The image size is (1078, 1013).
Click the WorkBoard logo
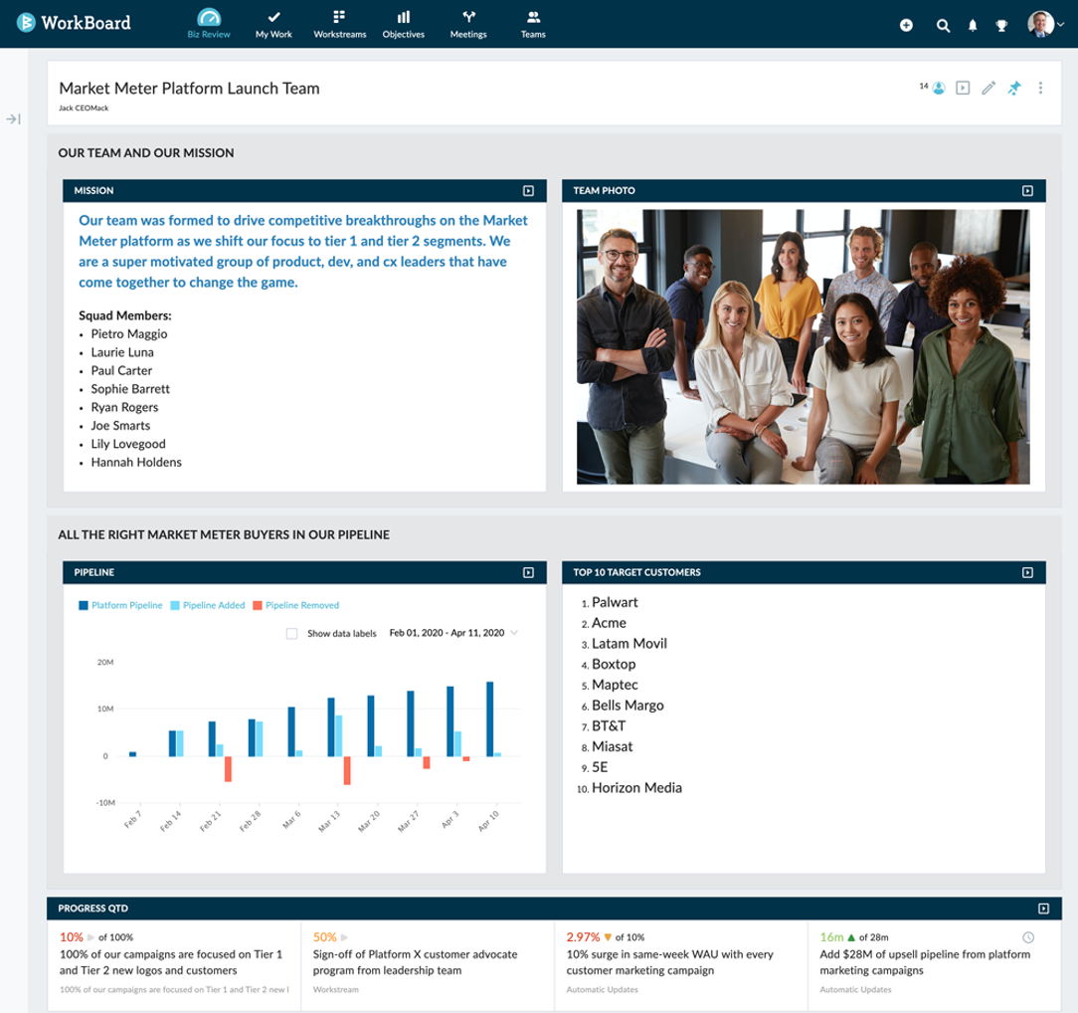pyautogui.click(x=74, y=23)
